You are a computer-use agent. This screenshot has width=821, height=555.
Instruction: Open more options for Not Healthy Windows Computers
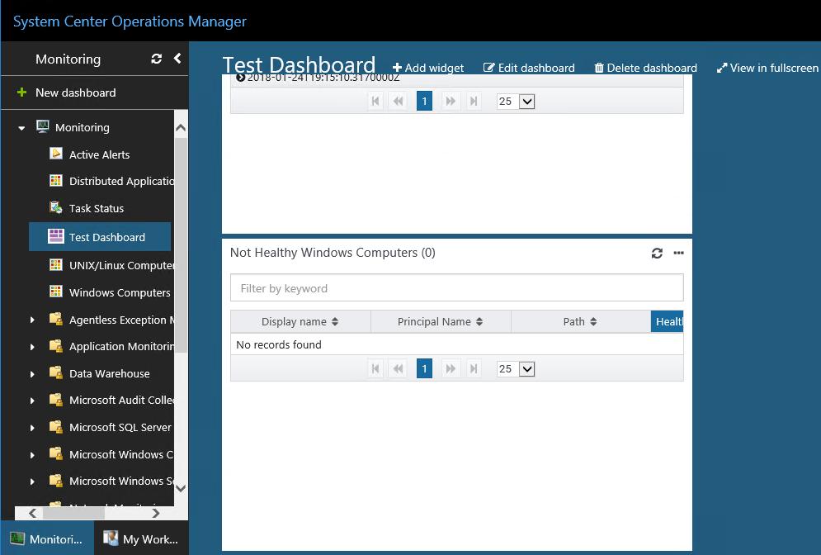(678, 253)
